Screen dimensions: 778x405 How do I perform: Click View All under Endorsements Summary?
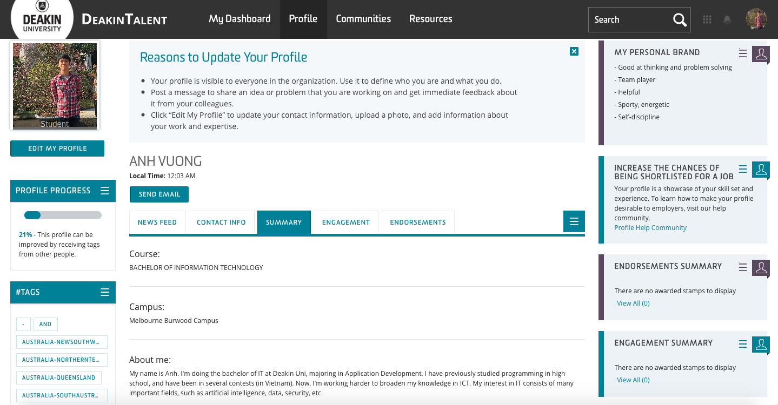[x=633, y=303]
